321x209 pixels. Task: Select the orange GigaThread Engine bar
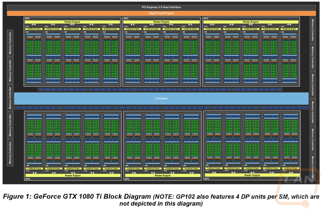pos(161,13)
